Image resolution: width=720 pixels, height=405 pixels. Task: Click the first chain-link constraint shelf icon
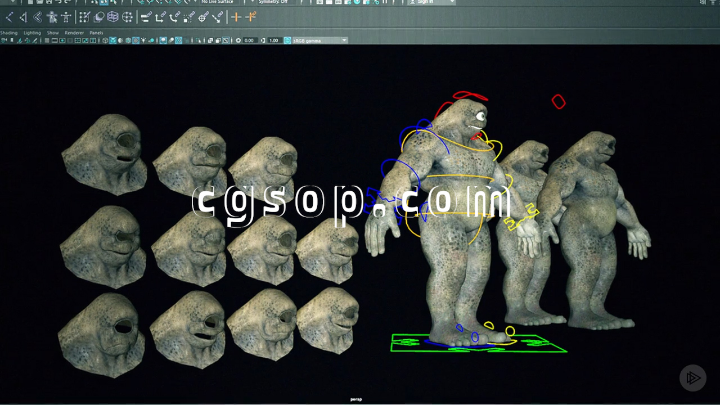[x=146, y=17]
